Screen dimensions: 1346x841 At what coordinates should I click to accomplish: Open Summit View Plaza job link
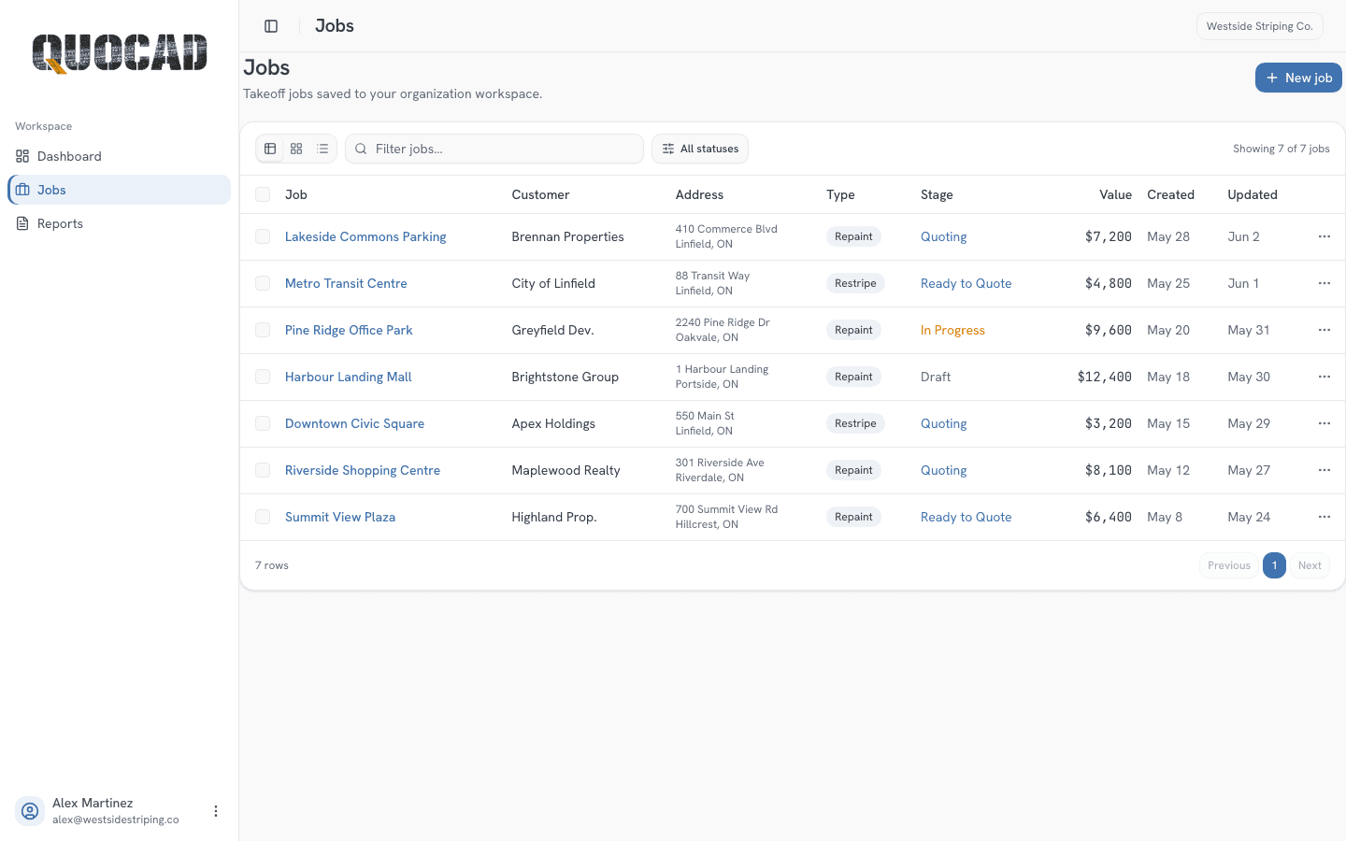click(340, 517)
